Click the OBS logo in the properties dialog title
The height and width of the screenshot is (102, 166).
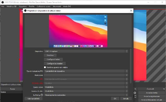tap(25, 11)
